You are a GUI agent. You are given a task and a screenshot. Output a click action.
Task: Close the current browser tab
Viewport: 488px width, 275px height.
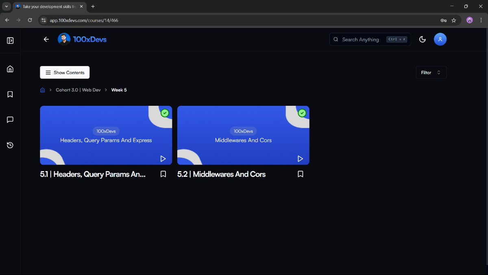(81, 7)
